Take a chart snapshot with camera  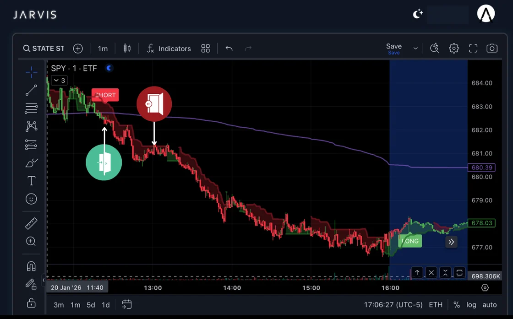[492, 49]
